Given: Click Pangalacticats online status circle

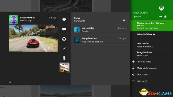Looking at the screenshot, I should click(x=133, y=53).
